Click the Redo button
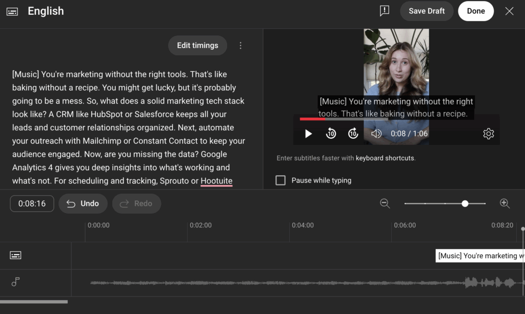The height and width of the screenshot is (314, 525). point(136,204)
